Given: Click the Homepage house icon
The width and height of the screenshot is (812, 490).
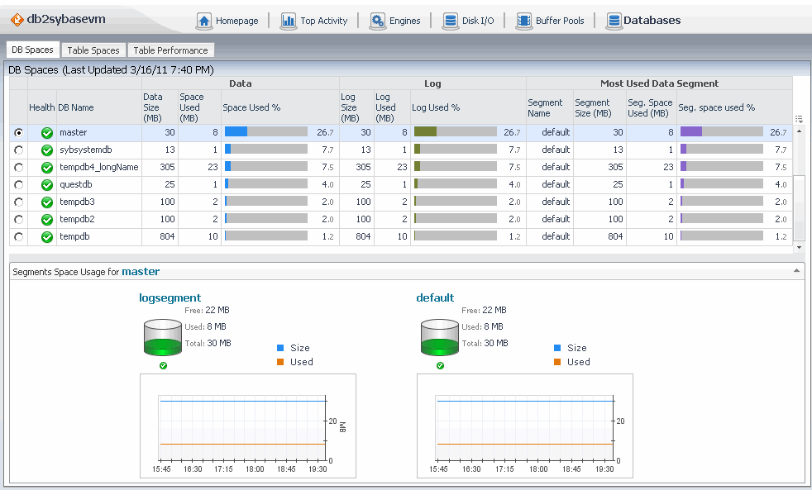Looking at the screenshot, I should [x=203, y=21].
